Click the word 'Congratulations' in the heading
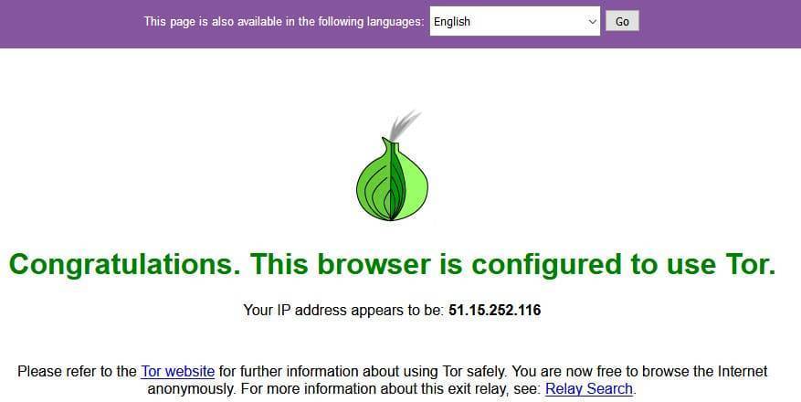 [124, 265]
